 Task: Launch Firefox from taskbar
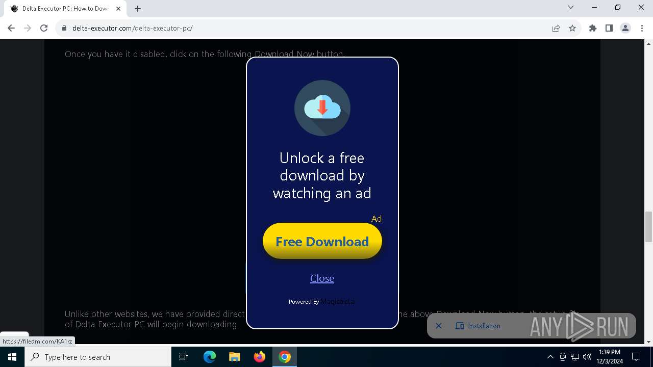click(259, 357)
